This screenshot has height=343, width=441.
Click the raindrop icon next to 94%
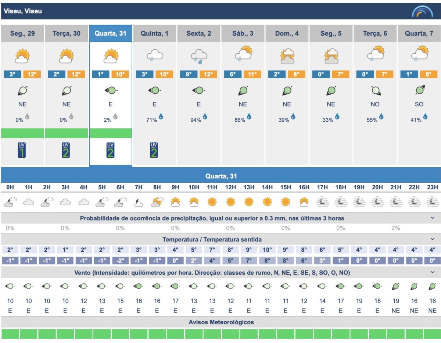coord(205,117)
